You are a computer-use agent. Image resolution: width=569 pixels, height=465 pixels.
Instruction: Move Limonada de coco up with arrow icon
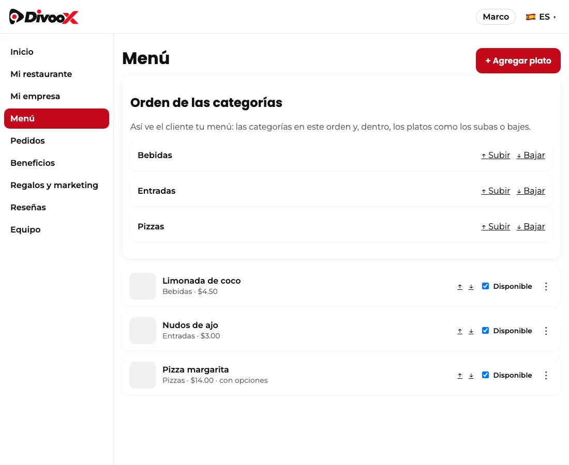pyautogui.click(x=460, y=287)
